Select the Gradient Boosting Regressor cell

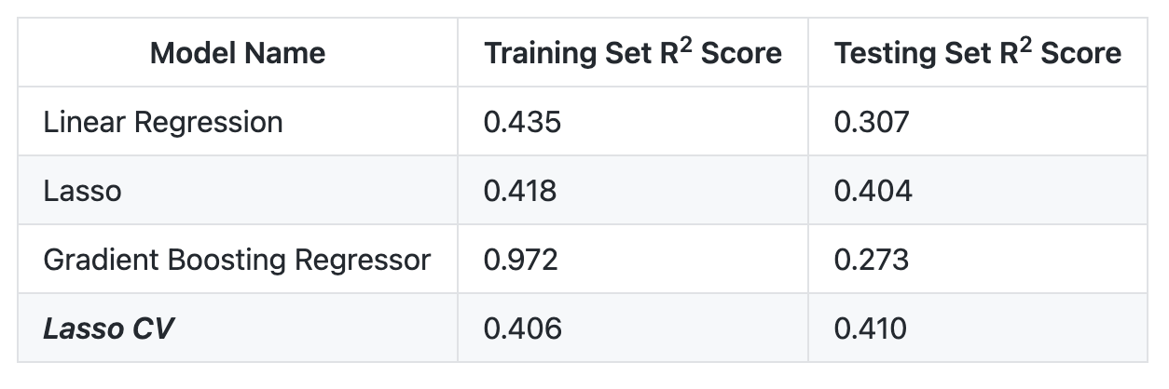[237, 260]
